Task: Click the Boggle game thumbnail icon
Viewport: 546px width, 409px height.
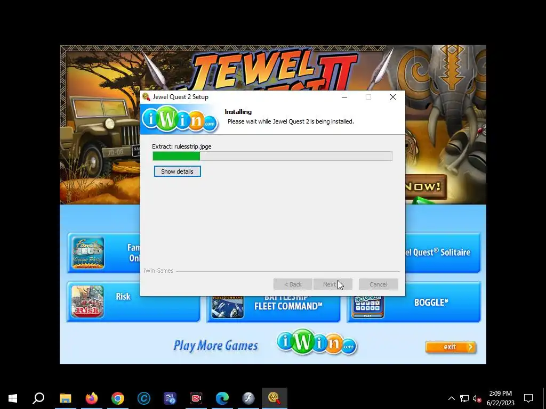Action: [367, 307]
